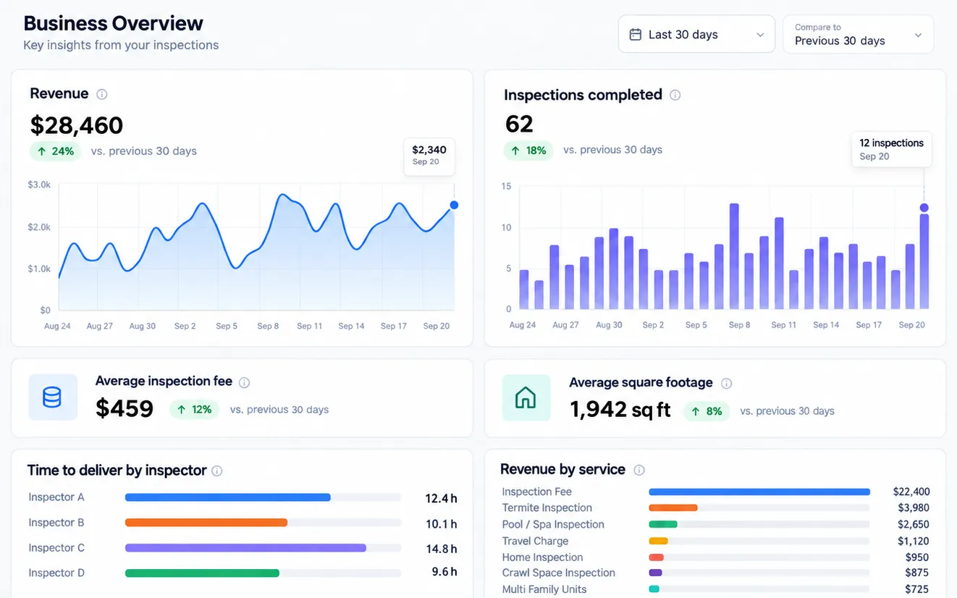957x598 pixels.
Task: Click the chevron in the Last 30 days selector
Action: tap(760, 35)
